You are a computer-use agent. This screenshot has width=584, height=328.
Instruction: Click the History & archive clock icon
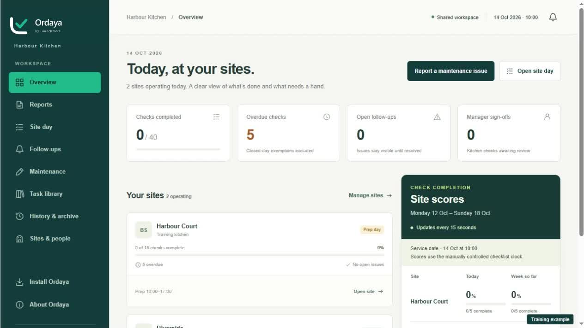19,216
